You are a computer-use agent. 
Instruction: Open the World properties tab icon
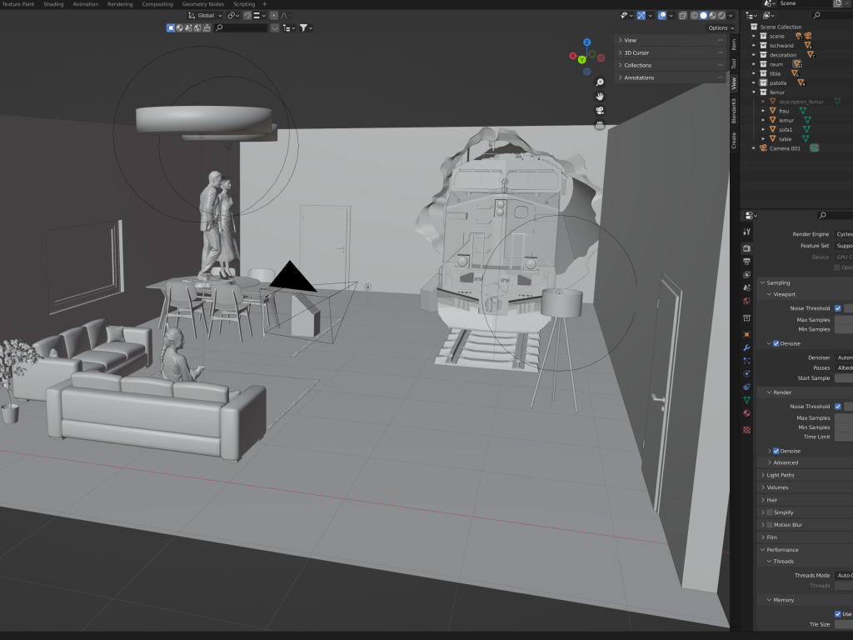[747, 301]
